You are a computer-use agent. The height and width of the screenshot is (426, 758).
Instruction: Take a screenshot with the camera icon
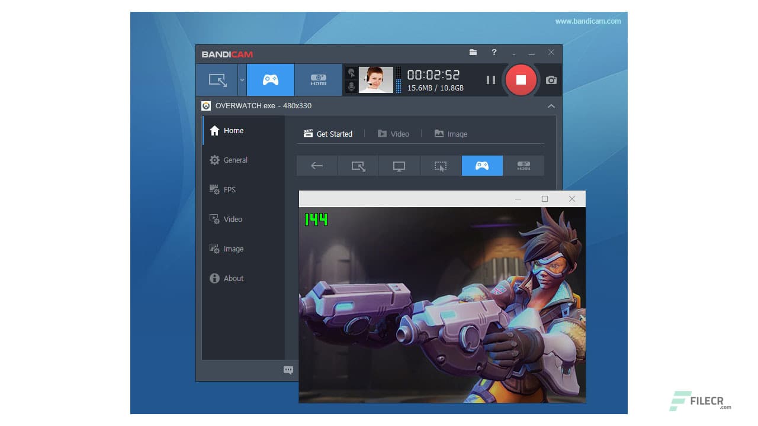[x=551, y=80]
